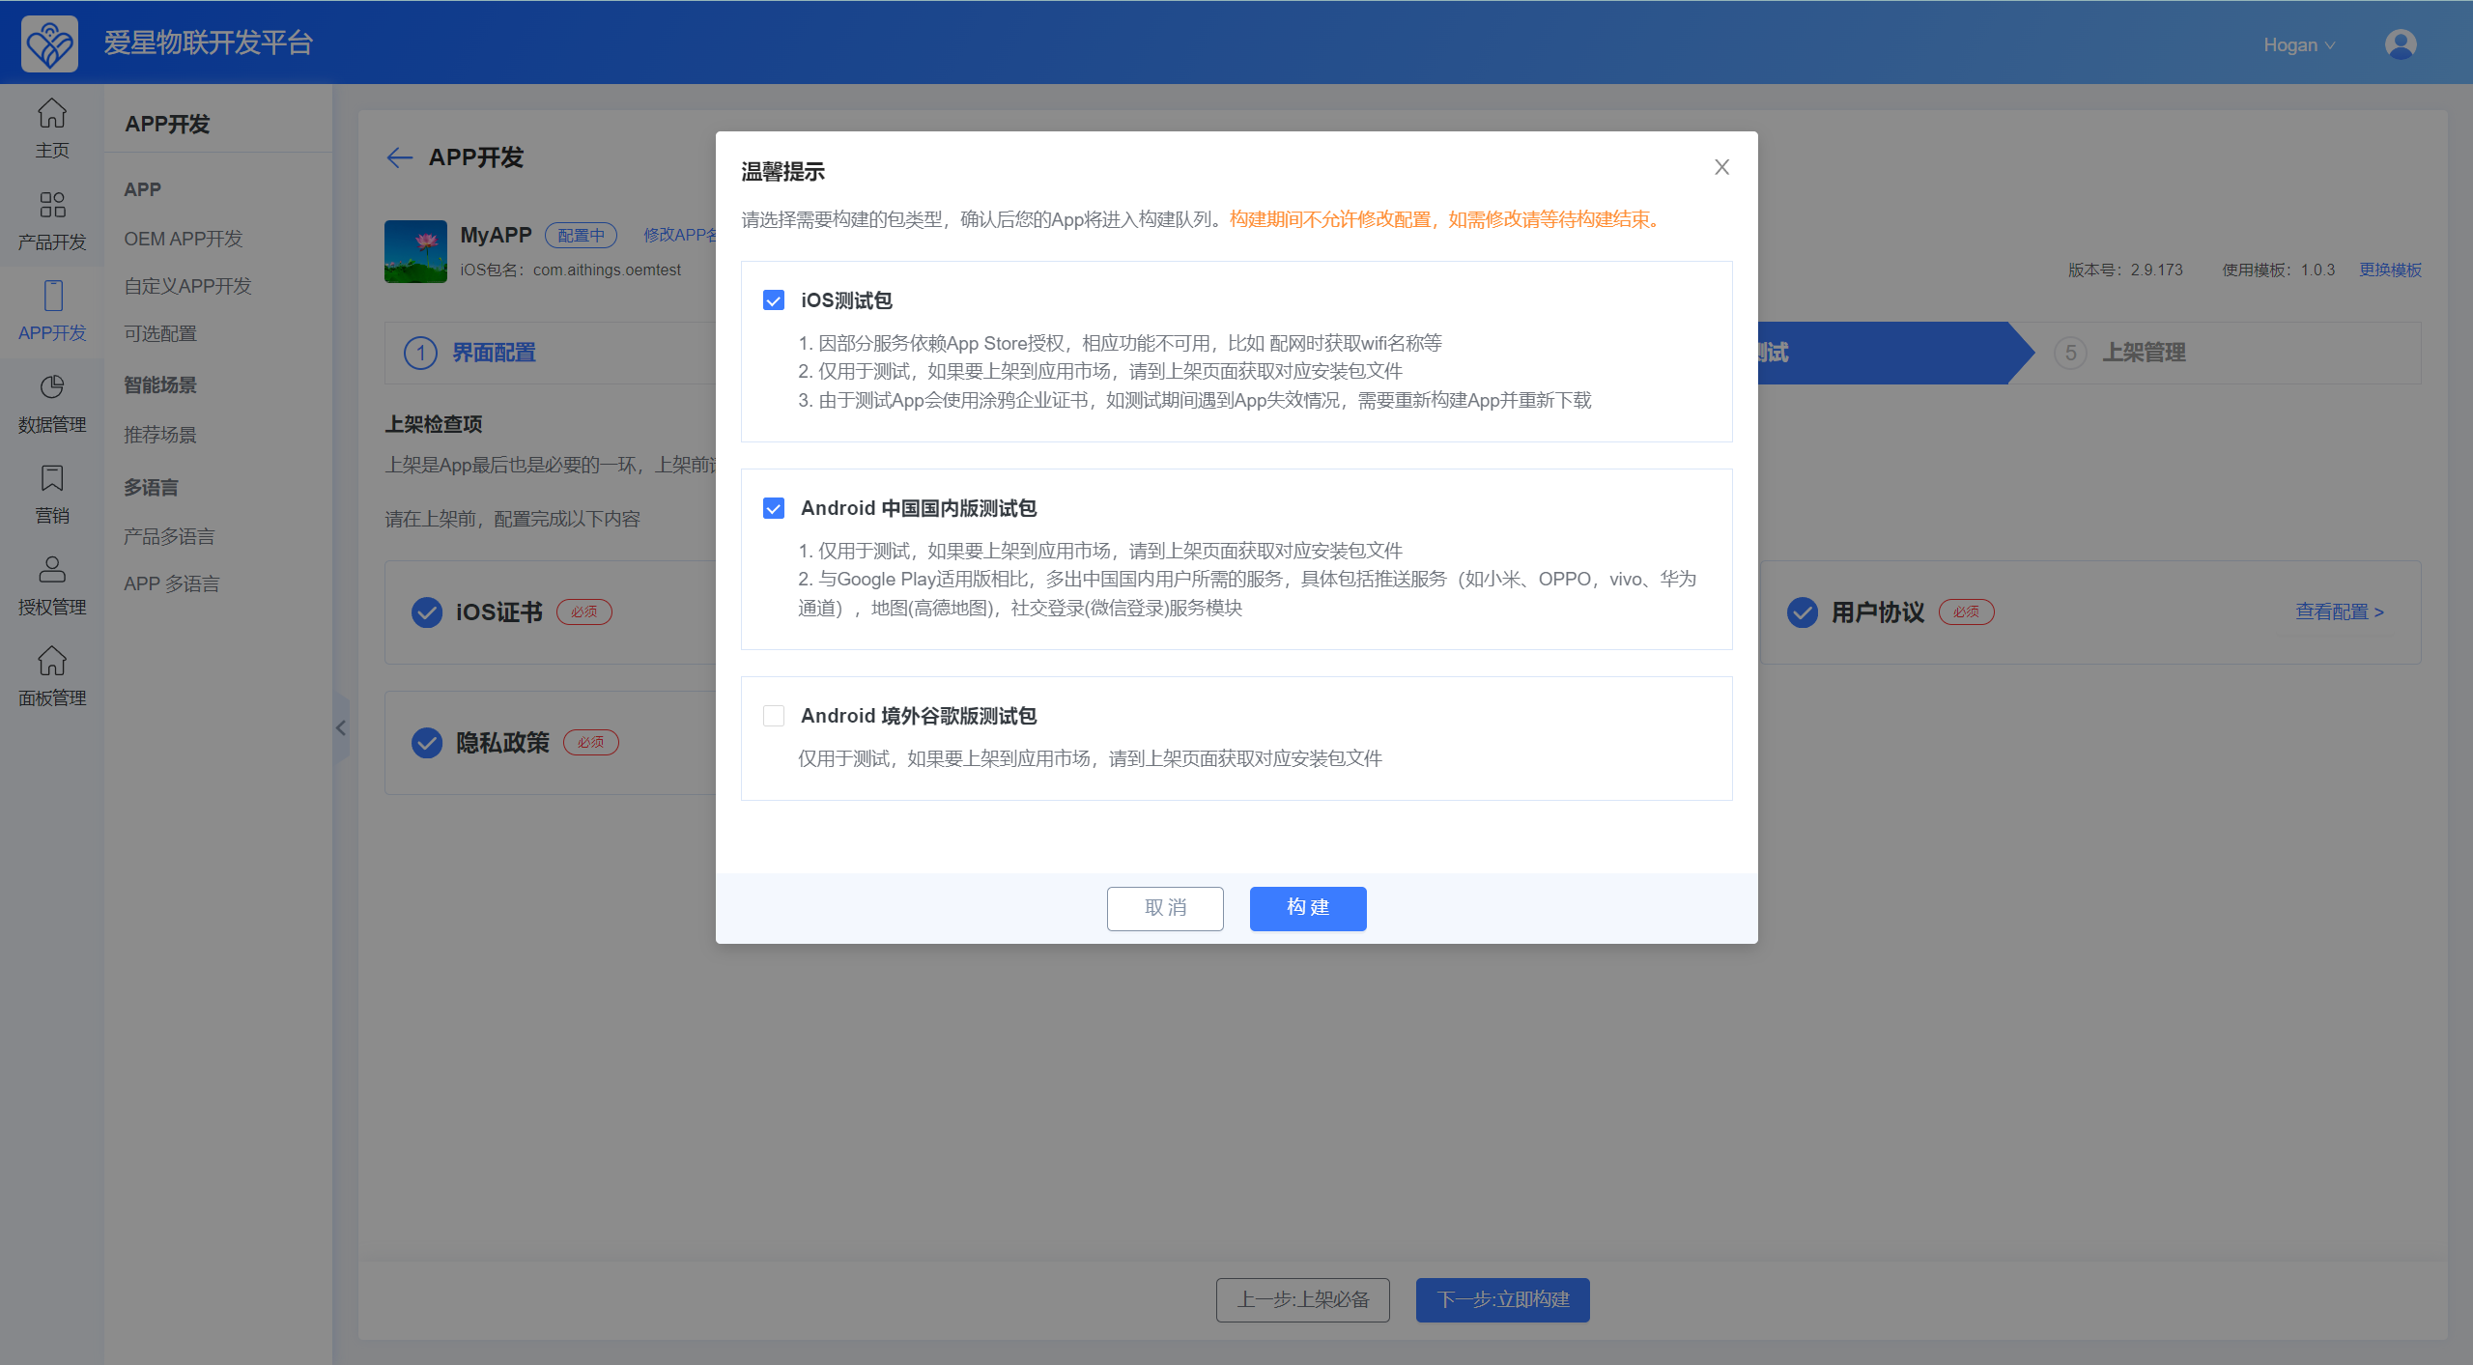
Task: Click the user avatar icon at top right
Action: pos(2400,44)
